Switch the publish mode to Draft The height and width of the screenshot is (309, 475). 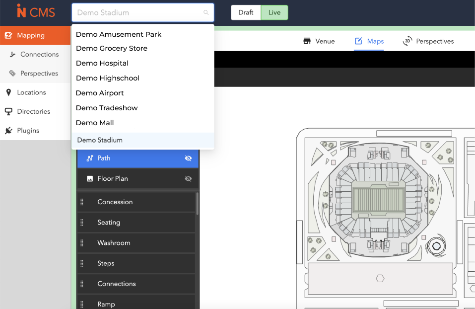pyautogui.click(x=245, y=13)
